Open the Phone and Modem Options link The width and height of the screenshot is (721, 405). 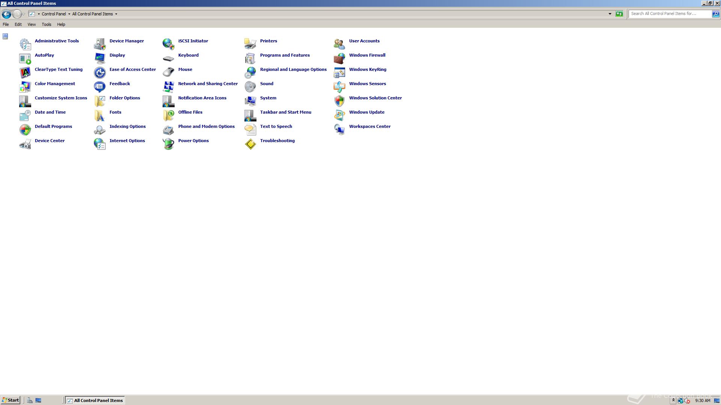click(207, 126)
